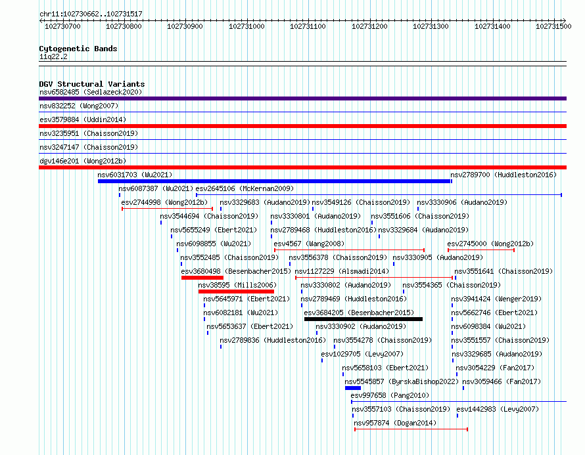This screenshot has height=455, width=585.
Task: Click nsv3554365 (Chaisson2019) label
Action: tap(452, 285)
